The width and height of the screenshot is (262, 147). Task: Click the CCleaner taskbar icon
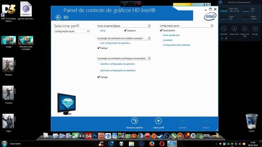tap(101, 144)
